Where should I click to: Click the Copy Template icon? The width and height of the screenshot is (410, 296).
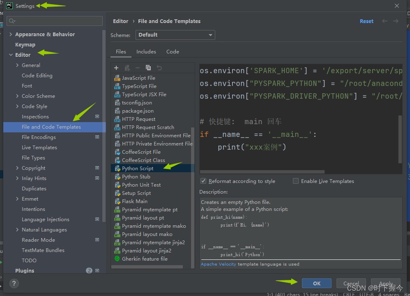[x=148, y=68]
